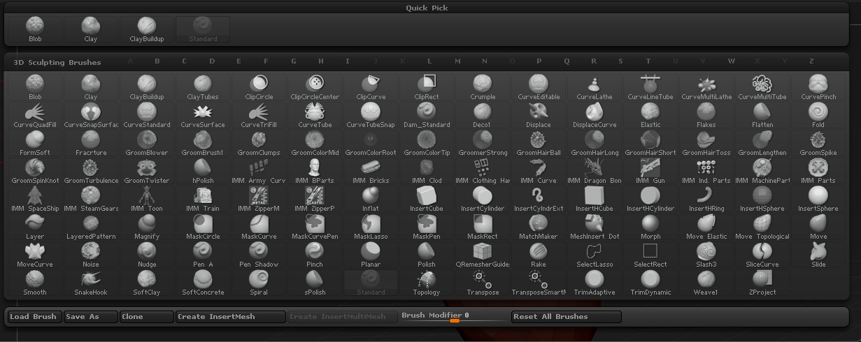Click Reset All Brushes
The width and height of the screenshot is (861, 342).
pos(567,317)
